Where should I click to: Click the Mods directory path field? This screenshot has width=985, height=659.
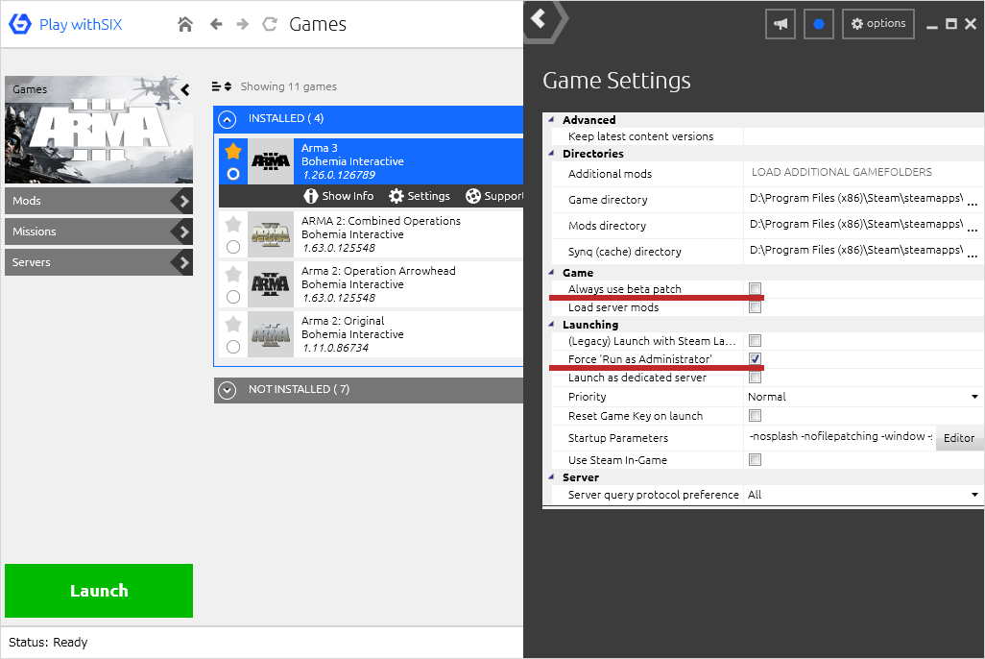pyautogui.click(x=854, y=225)
